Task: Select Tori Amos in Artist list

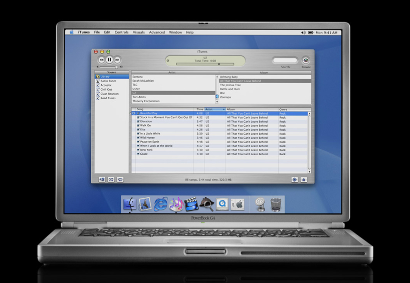Action: point(173,97)
